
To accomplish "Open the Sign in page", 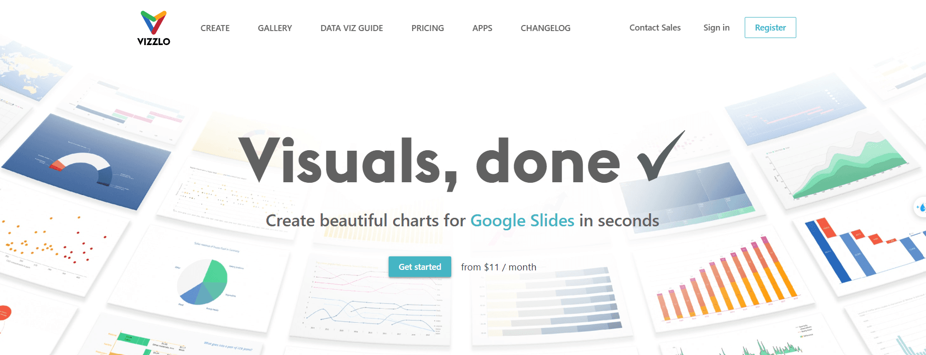I will 716,28.
